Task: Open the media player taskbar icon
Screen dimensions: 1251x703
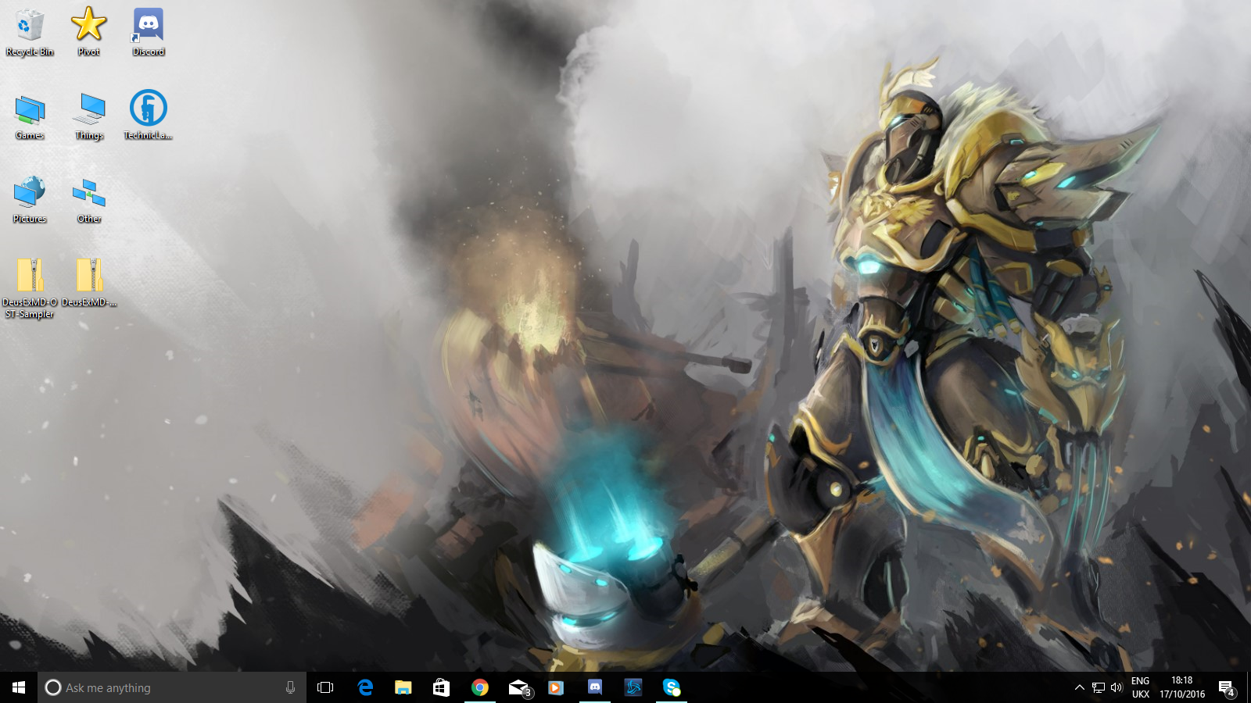Action: (x=556, y=687)
